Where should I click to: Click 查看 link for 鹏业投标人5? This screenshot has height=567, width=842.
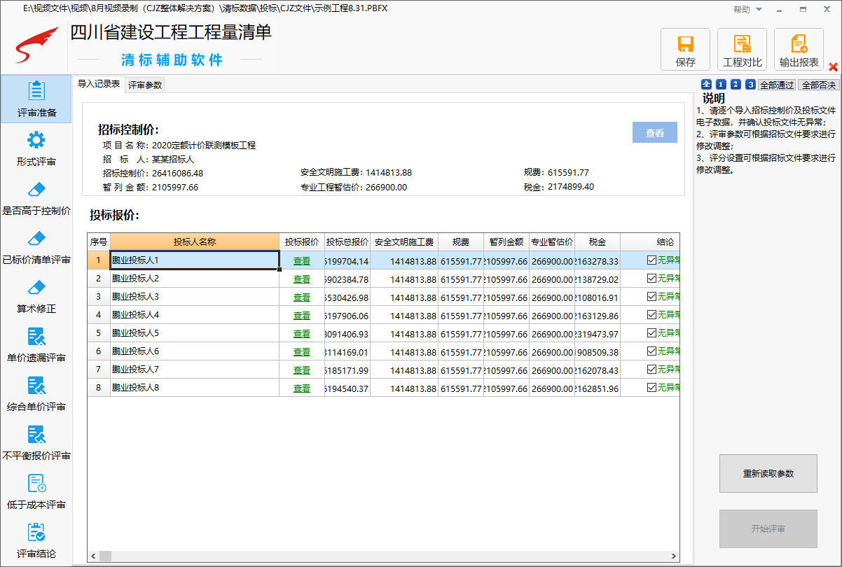click(x=302, y=333)
